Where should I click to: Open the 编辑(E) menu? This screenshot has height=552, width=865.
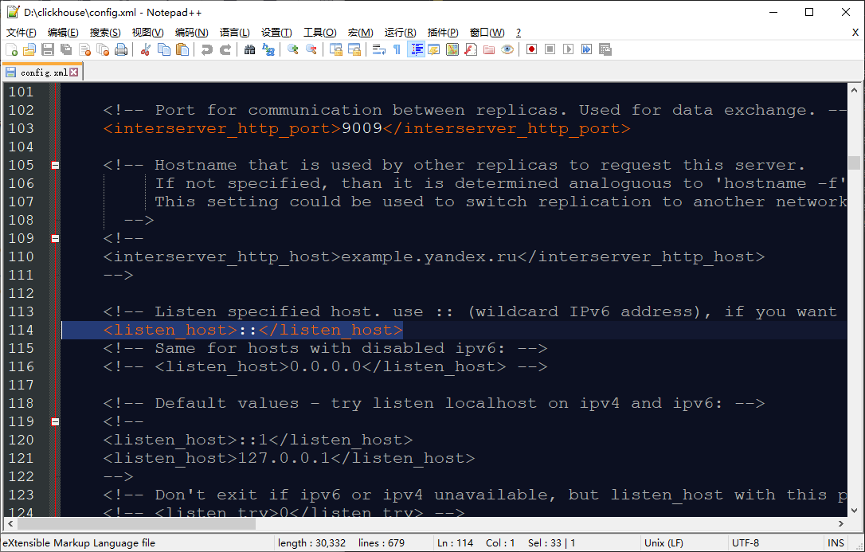click(63, 33)
